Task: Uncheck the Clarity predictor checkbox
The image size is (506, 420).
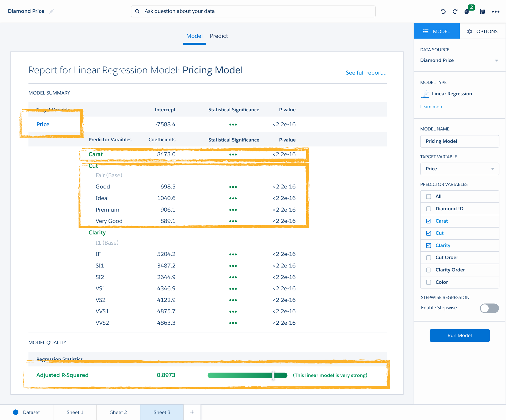Action: (428, 245)
